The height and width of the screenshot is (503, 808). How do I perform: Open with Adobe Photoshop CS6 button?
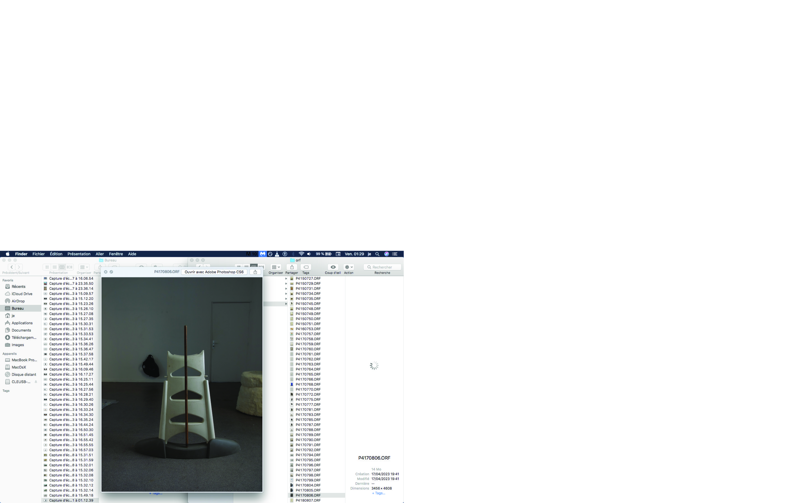click(214, 272)
